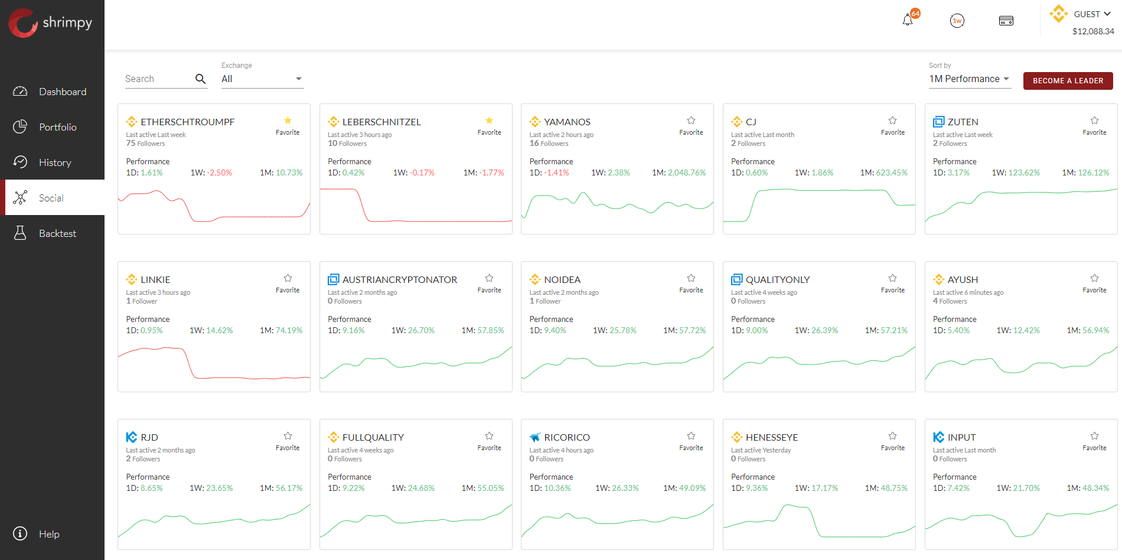Screen dimensions: 1122x560
Task: Open Help in sidebar
Action: pyautogui.click(x=52, y=534)
